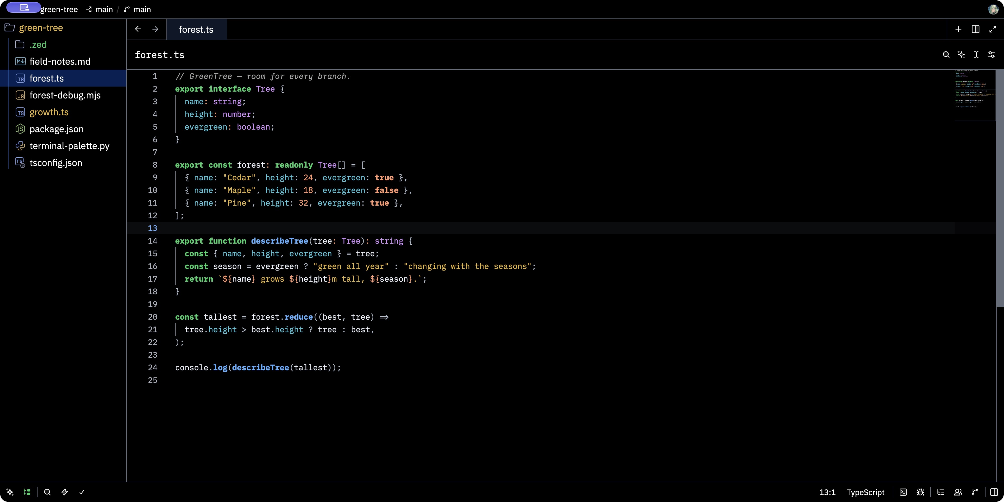This screenshot has width=1004, height=502.
Task: Click the cursor position 13:1 indicator
Action: point(827,492)
